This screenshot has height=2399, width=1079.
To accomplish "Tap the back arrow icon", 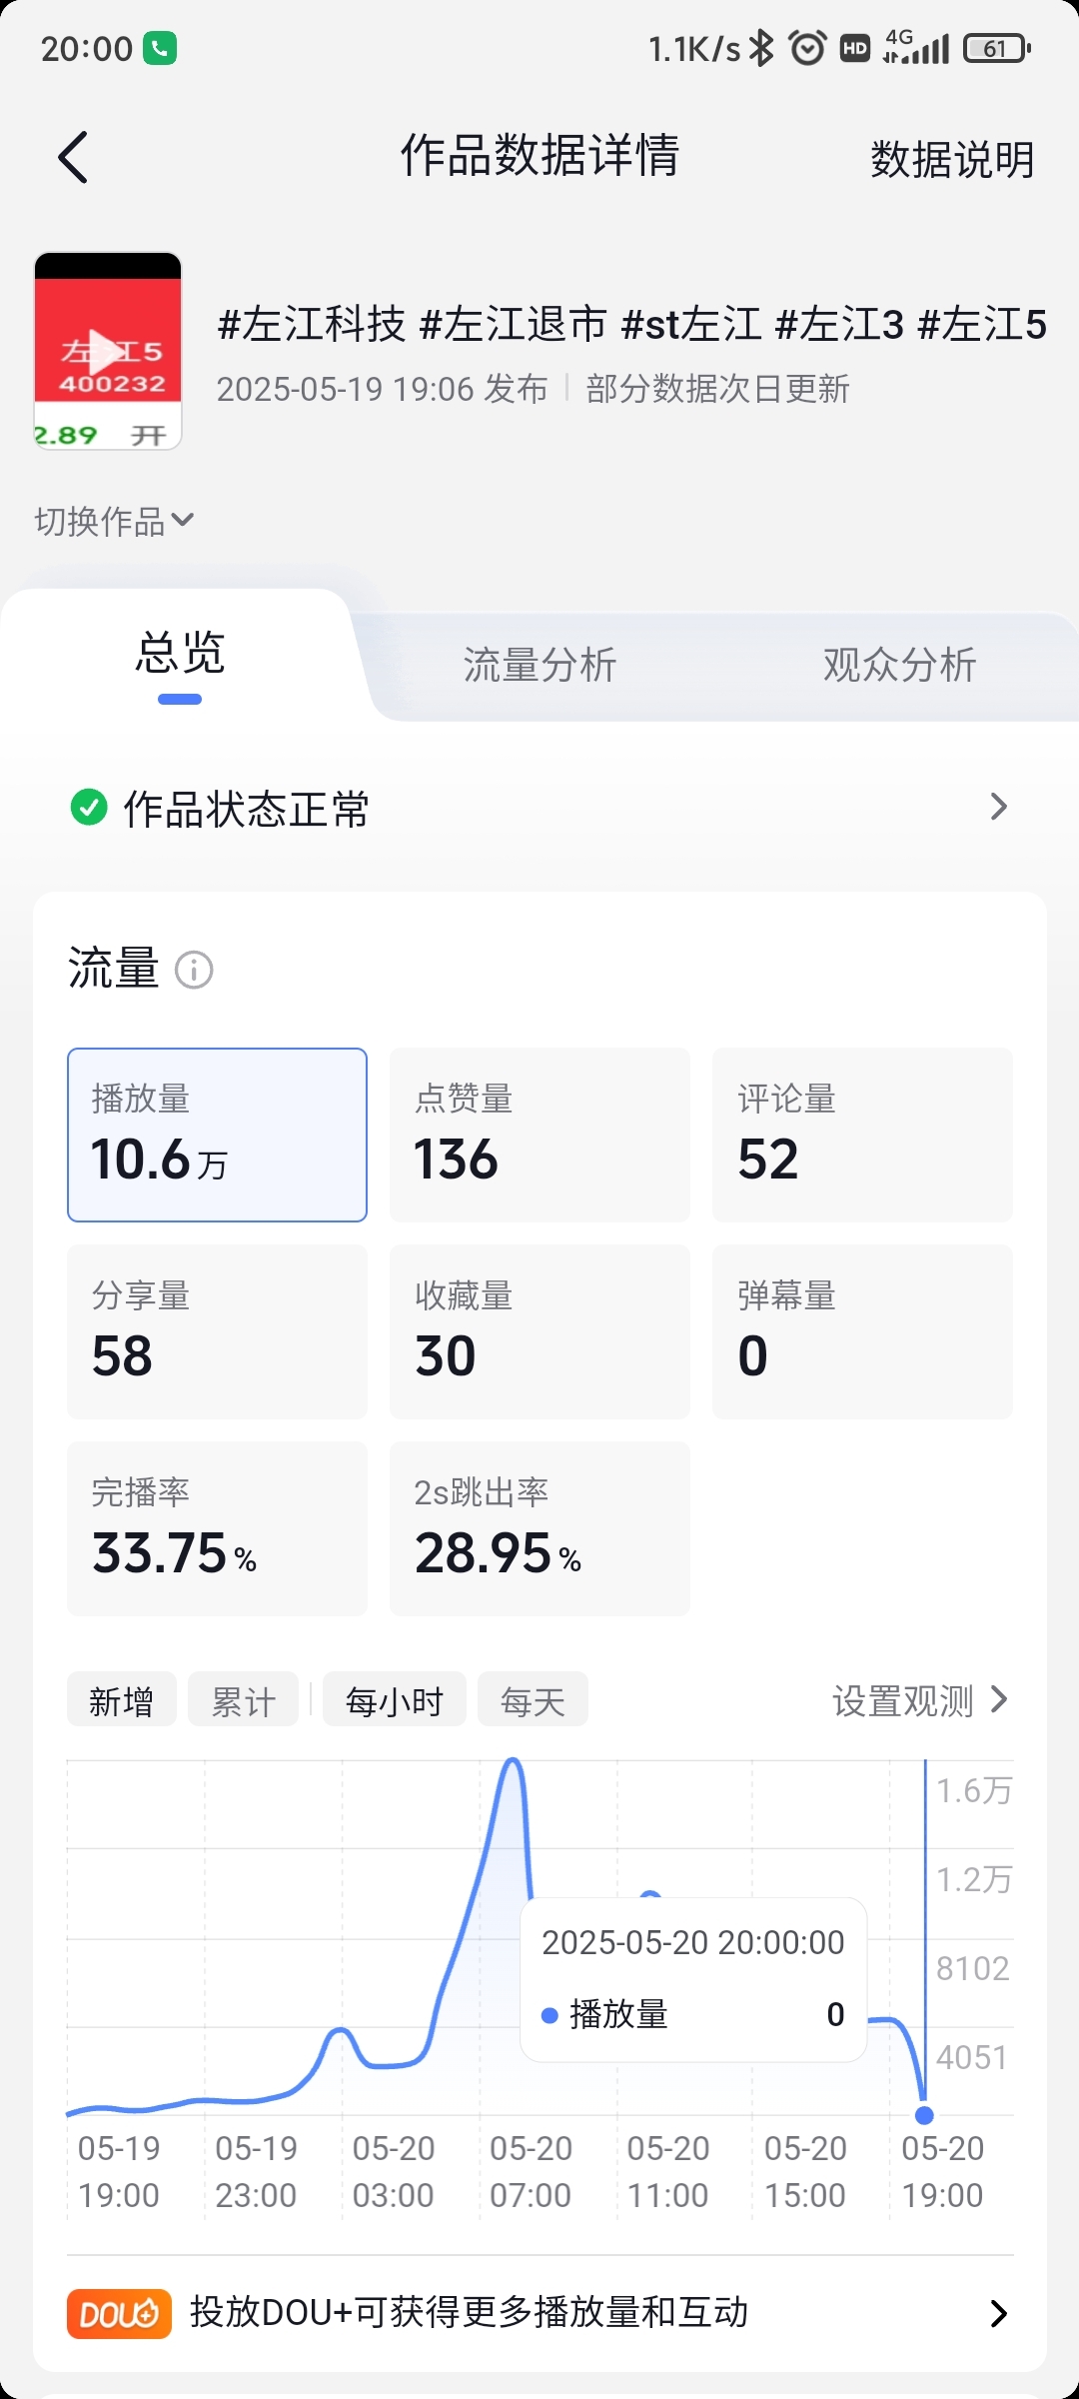I will click(73, 157).
